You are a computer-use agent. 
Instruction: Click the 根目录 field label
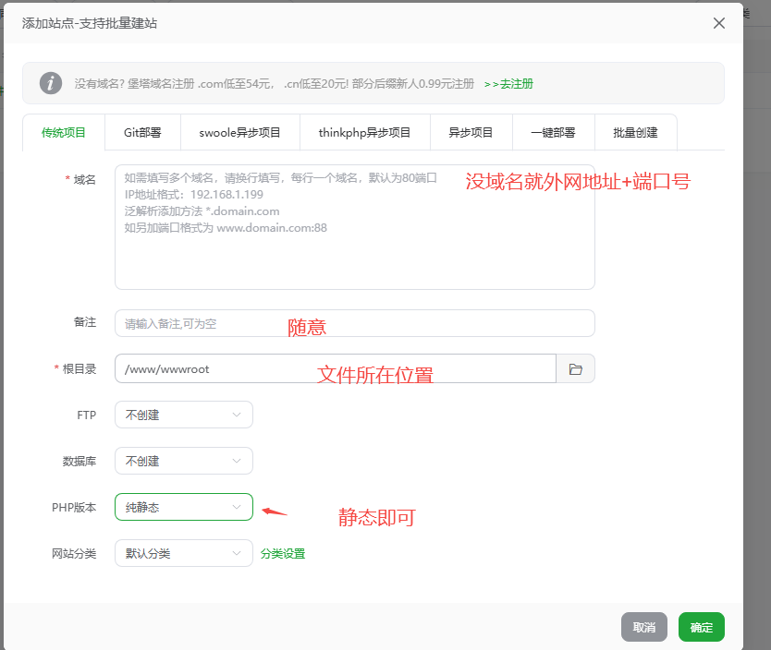pos(80,369)
